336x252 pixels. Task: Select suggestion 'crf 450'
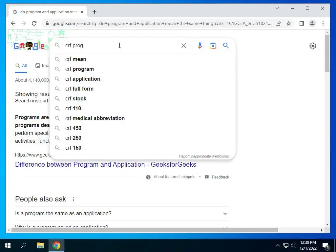[x=142, y=128]
